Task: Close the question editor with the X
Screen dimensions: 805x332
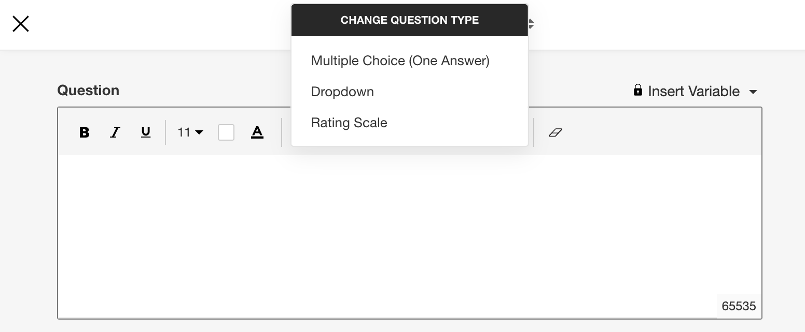Action: click(21, 24)
